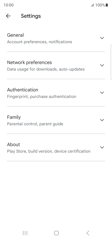This screenshot has height=240, width=112.
Task: Open the About heading
Action: point(13,144)
